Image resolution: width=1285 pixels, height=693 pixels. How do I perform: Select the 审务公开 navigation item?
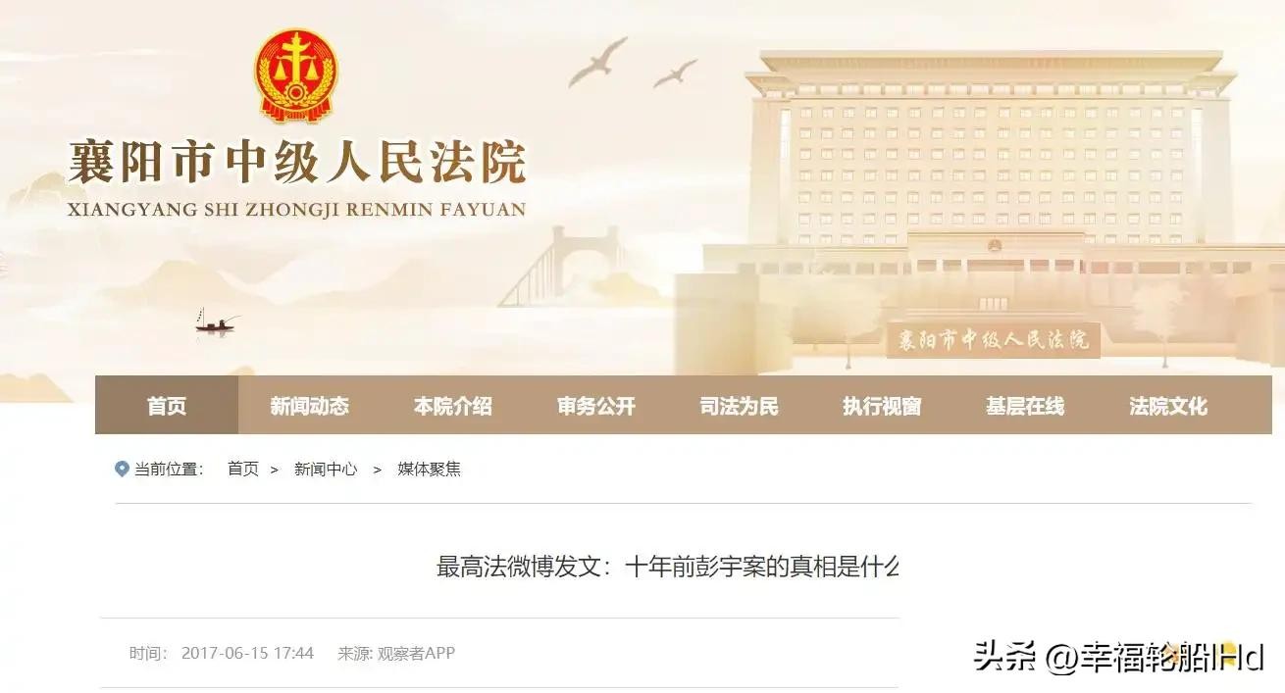tap(595, 405)
